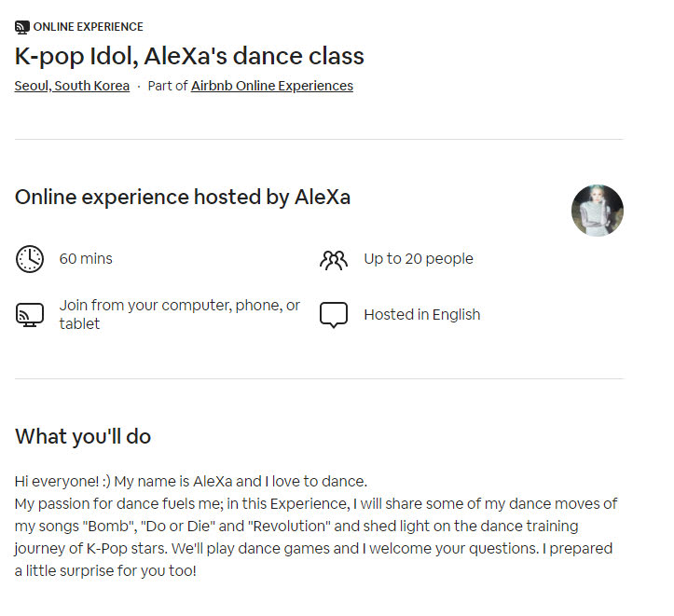Click the 'Hosted in English' text
This screenshot has height=616, width=674.
422,315
